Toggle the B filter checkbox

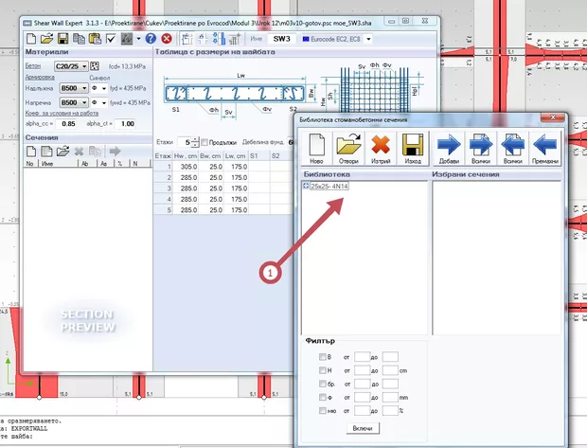(x=322, y=357)
